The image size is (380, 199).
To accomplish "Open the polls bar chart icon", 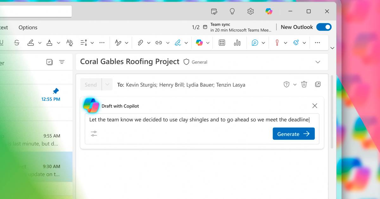I will (x=237, y=43).
